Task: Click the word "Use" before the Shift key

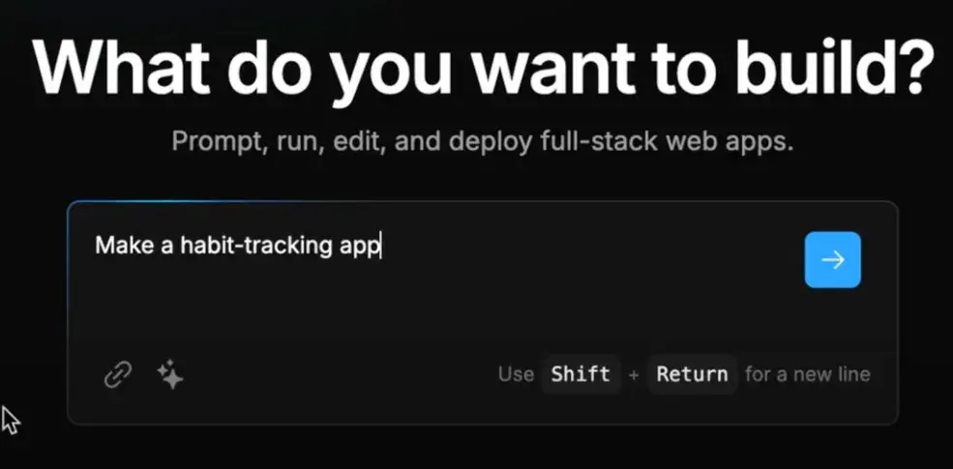Action: click(516, 374)
